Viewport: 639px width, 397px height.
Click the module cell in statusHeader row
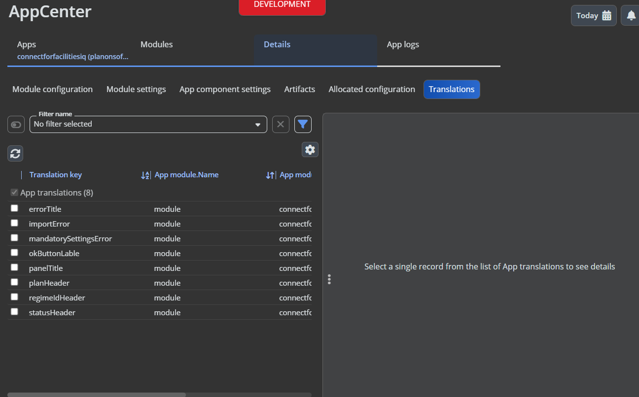coord(167,313)
